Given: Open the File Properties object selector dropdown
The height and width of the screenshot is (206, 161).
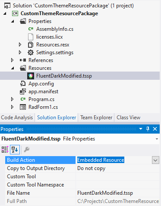Looking at the screenshot, I should pyautogui.click(x=157, y=139).
